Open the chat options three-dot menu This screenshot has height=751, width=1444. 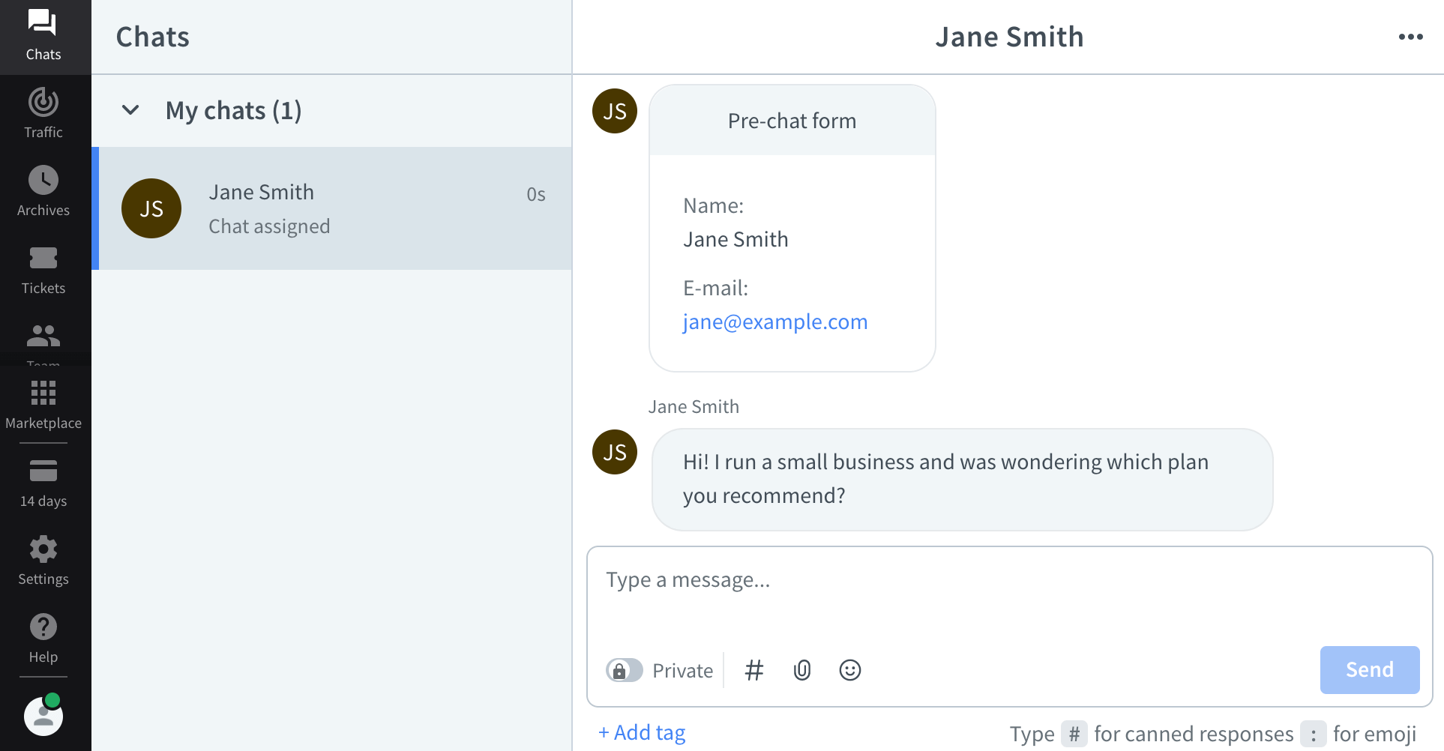1412,36
